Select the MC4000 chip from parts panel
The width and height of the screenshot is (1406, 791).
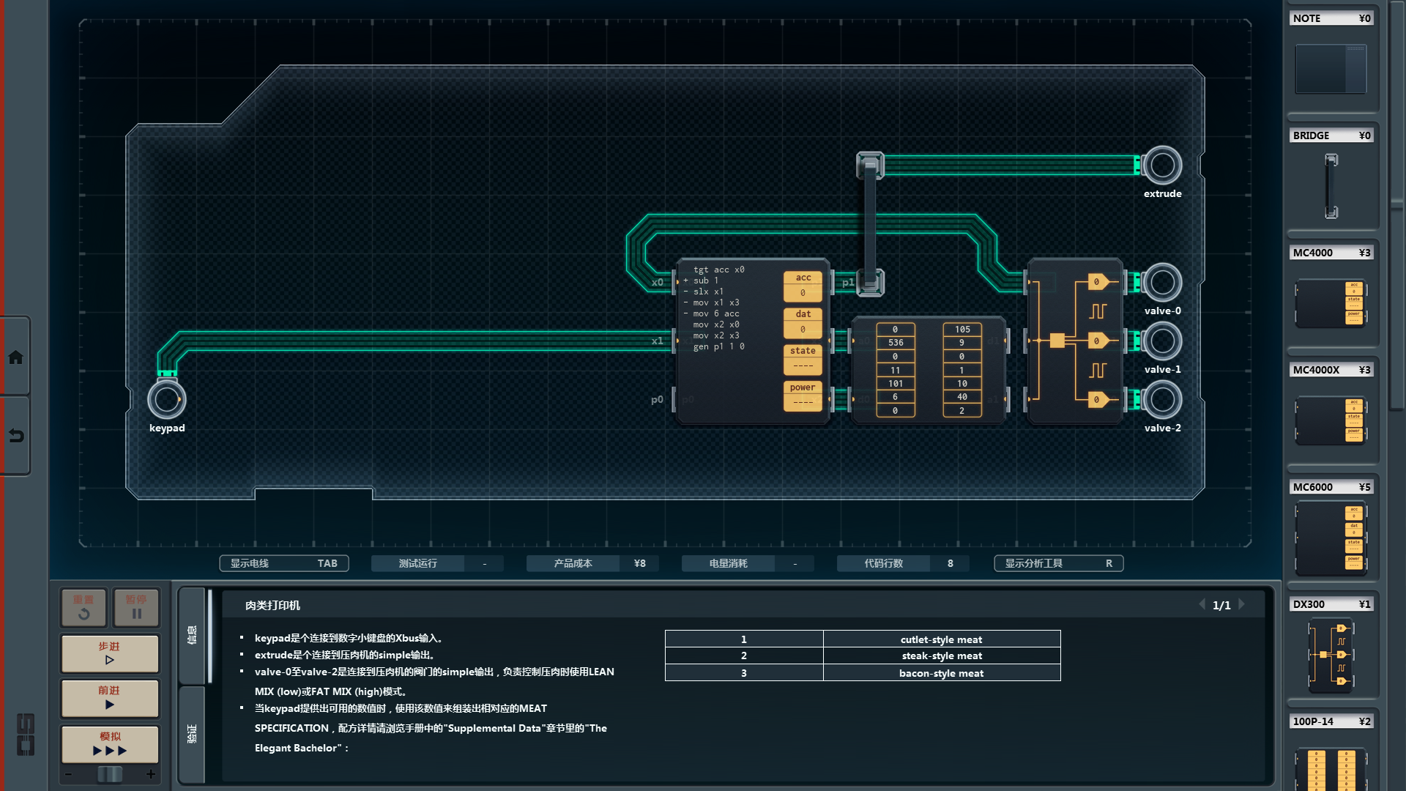[x=1331, y=302]
